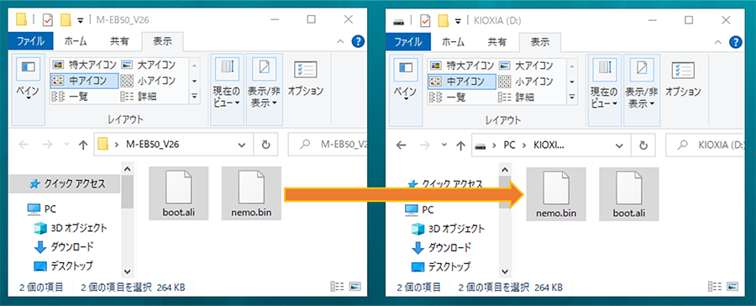This screenshot has height=306, width=756.
Task: Open the ファイル tab in the left window
Action: tap(30, 42)
